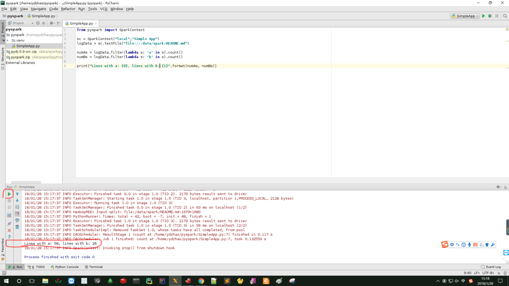Image resolution: width=509 pixels, height=286 pixels.
Task: Open the Event Log
Action: pos(491,267)
